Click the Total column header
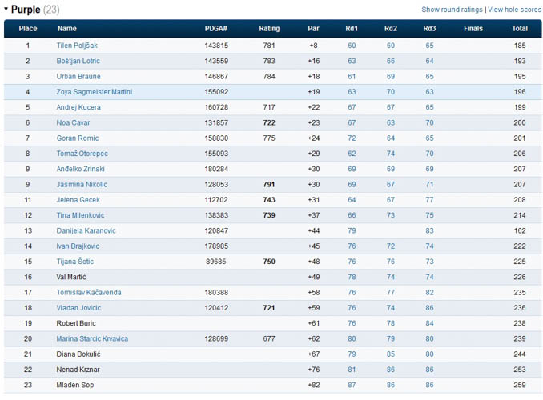 [x=519, y=29]
